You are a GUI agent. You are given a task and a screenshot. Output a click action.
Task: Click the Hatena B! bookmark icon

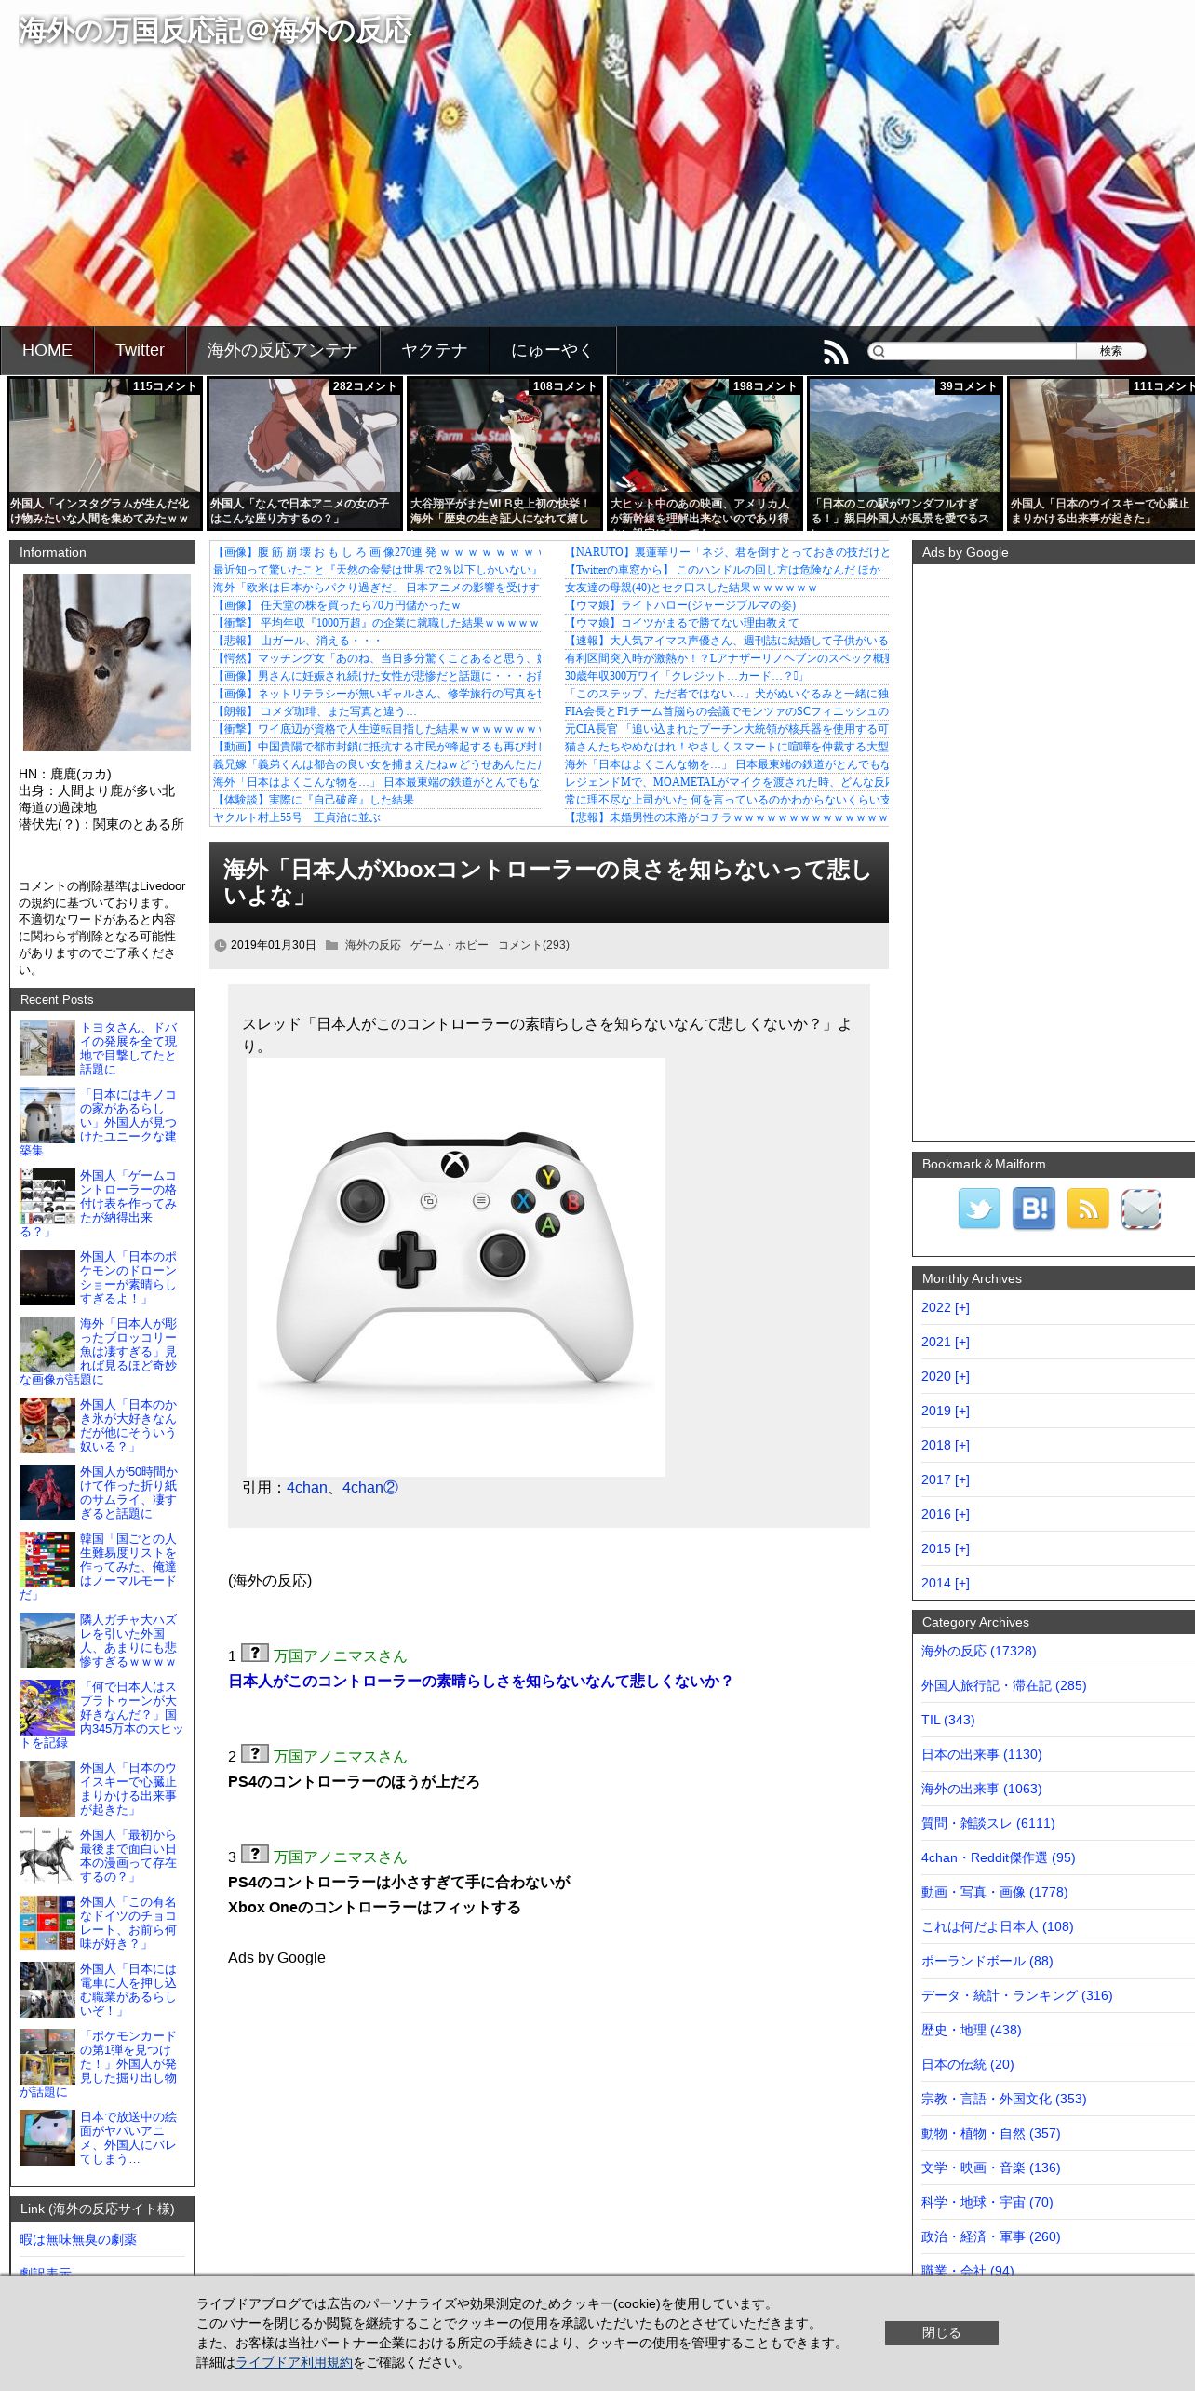[x=1034, y=1209]
